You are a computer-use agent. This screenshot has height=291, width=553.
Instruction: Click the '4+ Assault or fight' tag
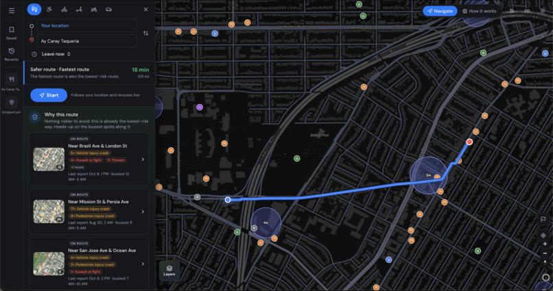86,160
